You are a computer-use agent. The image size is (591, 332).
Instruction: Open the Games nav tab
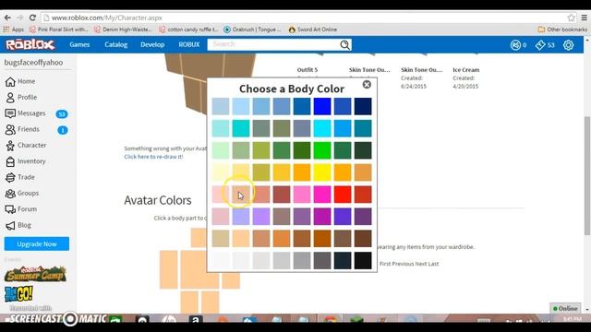pyautogui.click(x=79, y=45)
